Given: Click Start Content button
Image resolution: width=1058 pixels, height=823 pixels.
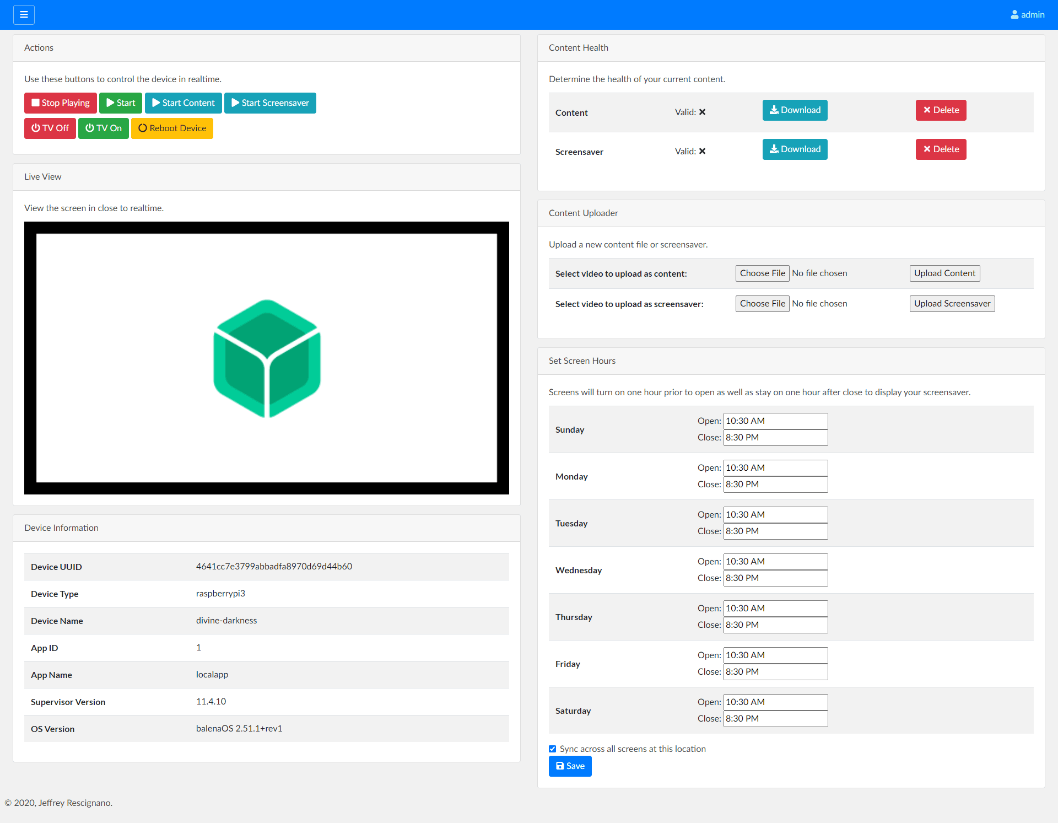Looking at the screenshot, I should [183, 103].
